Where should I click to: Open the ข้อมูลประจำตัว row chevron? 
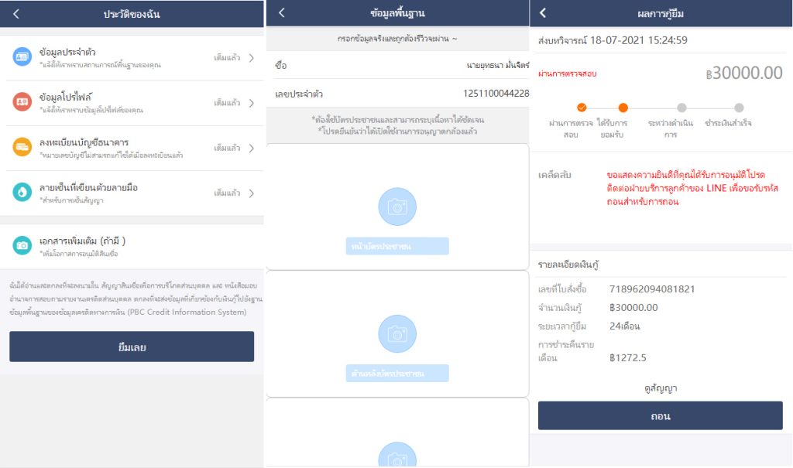[x=252, y=57]
